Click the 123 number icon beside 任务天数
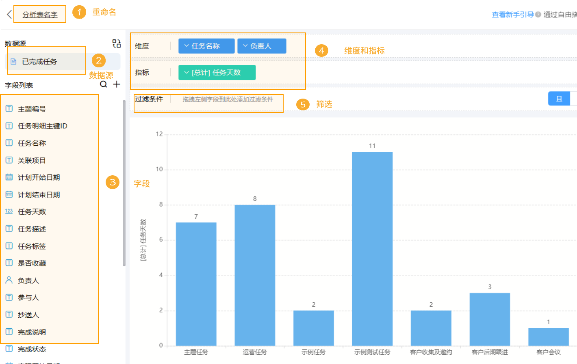The height and width of the screenshot is (364, 577). pyautogui.click(x=9, y=211)
